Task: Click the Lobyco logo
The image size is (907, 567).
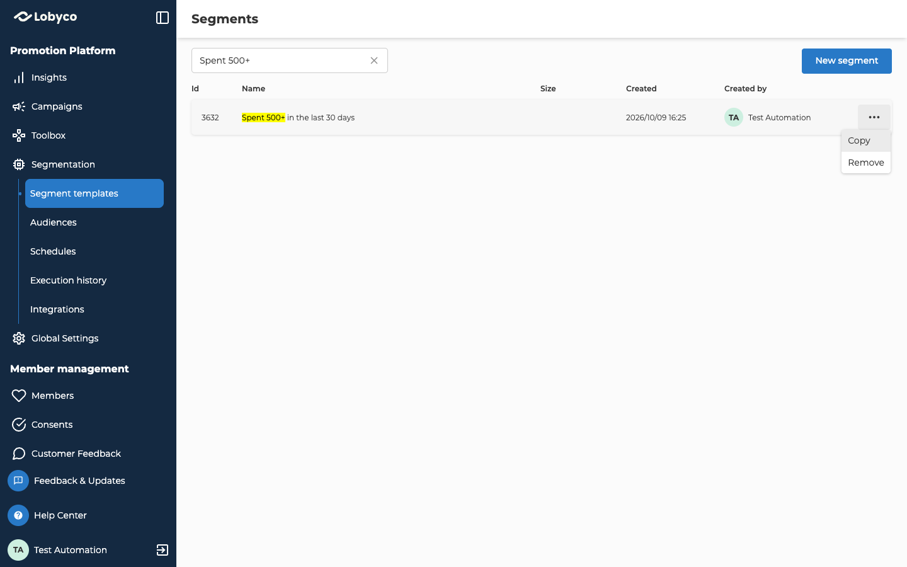Action: (x=45, y=17)
